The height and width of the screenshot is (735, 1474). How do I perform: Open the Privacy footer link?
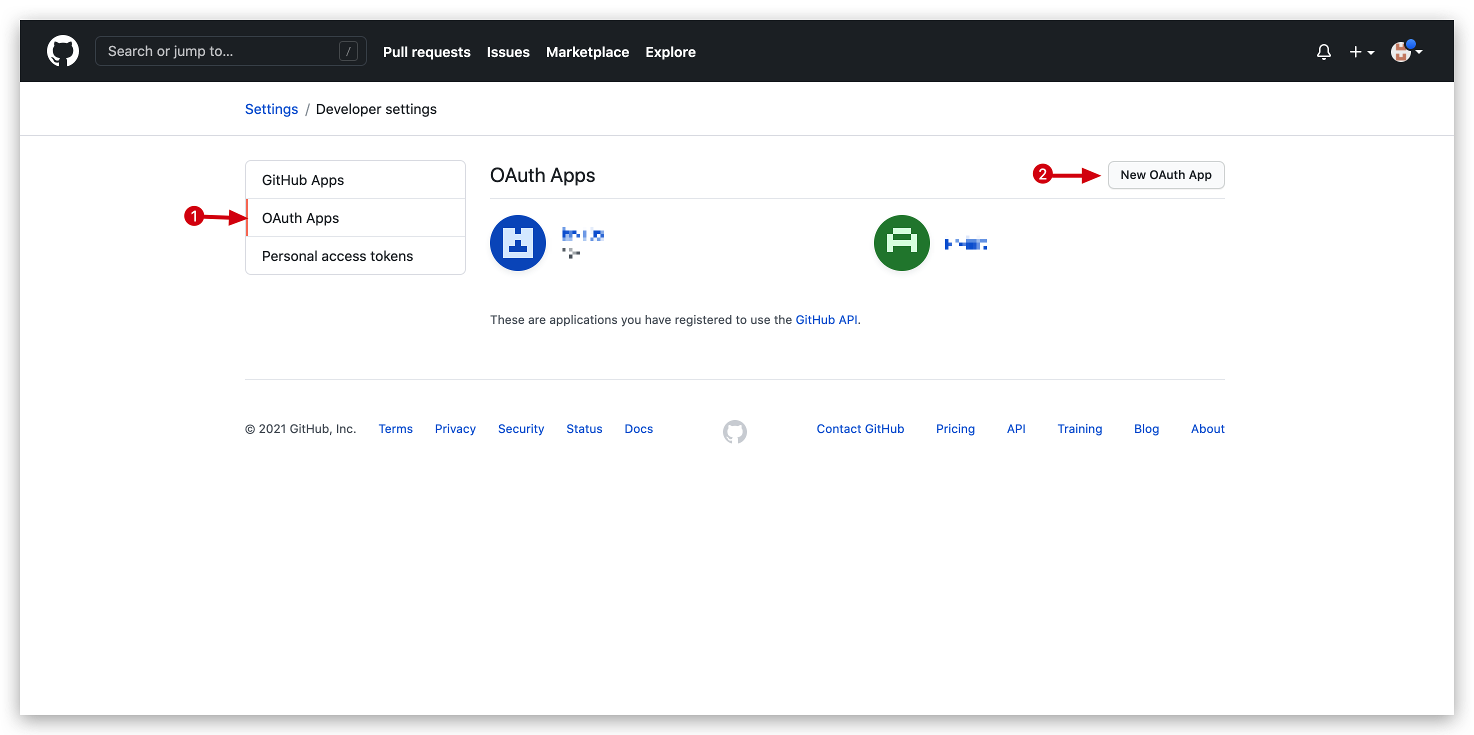(455, 428)
